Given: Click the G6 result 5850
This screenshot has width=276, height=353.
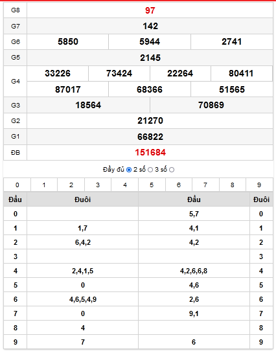Looking at the screenshot, I should pos(68,41).
